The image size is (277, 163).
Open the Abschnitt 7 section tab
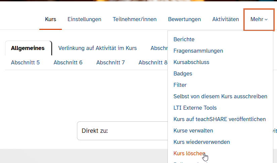(x=110, y=62)
